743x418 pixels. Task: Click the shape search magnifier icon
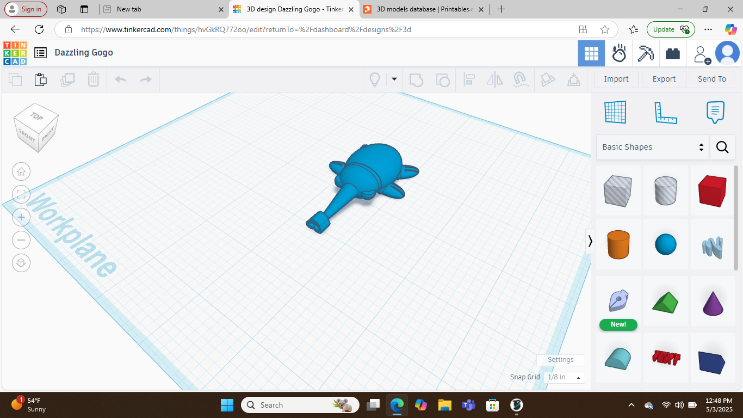tap(722, 147)
